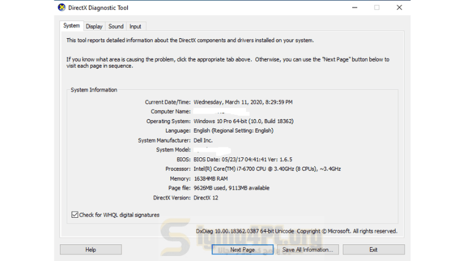Click the System Manufacturer value Dell Inc.
Screen dimensions: 465x261
(203, 140)
